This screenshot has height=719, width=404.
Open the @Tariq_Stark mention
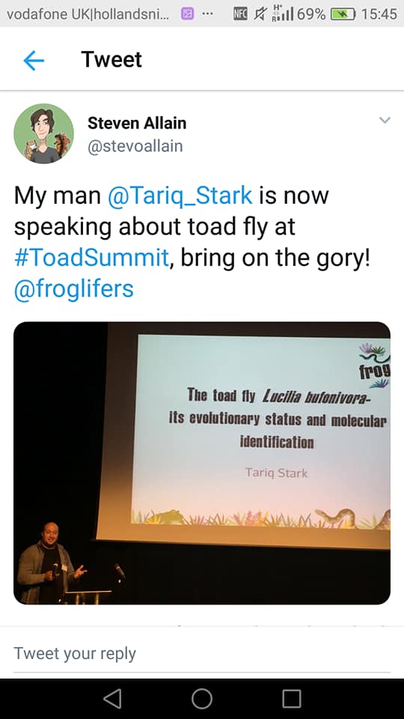pos(180,195)
